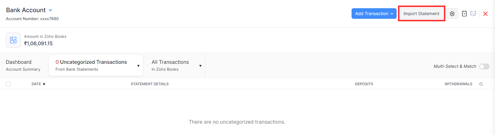
Task: Open the Uncategorized Transactions dropdown arrow
Action: (138, 66)
